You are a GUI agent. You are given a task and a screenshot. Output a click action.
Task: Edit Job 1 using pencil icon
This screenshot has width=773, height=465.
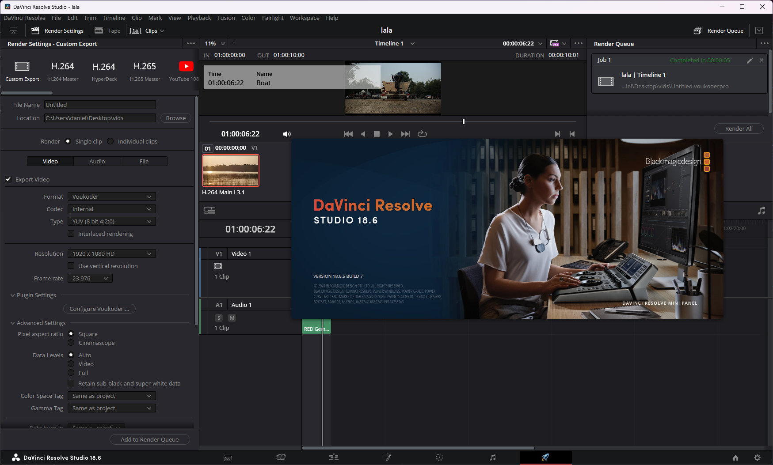point(750,60)
